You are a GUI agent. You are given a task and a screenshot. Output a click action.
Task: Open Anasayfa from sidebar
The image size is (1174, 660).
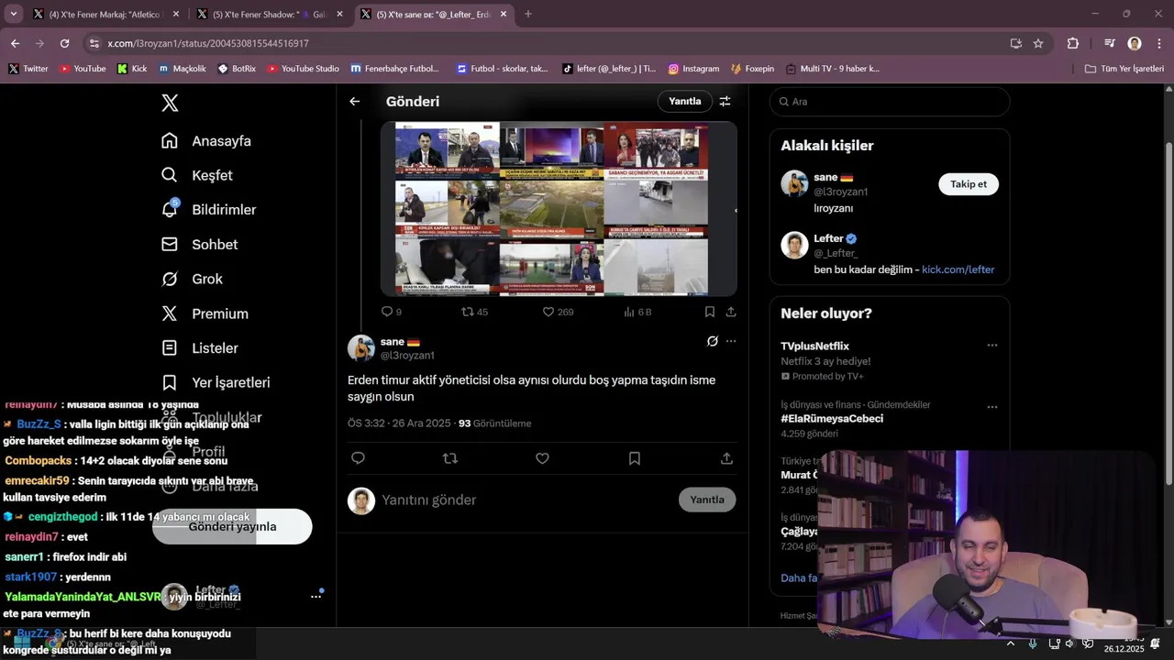(206, 141)
